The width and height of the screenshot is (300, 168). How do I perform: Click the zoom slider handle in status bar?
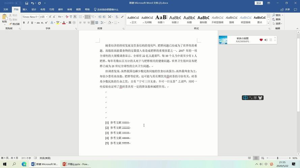(278, 158)
